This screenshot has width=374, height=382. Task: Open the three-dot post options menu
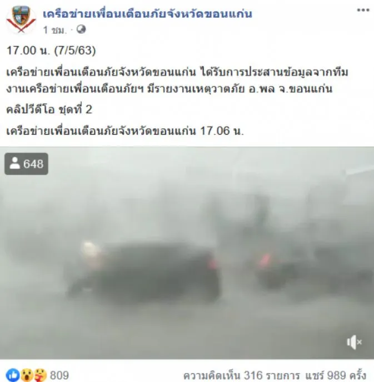[x=363, y=10]
